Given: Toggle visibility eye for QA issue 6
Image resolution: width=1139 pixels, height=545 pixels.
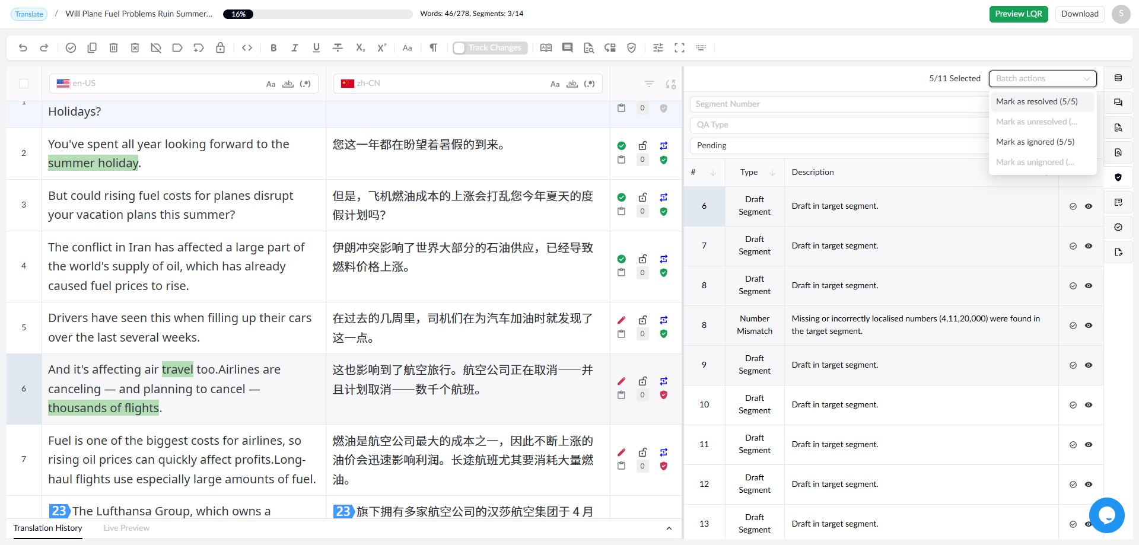Looking at the screenshot, I should coord(1089,206).
